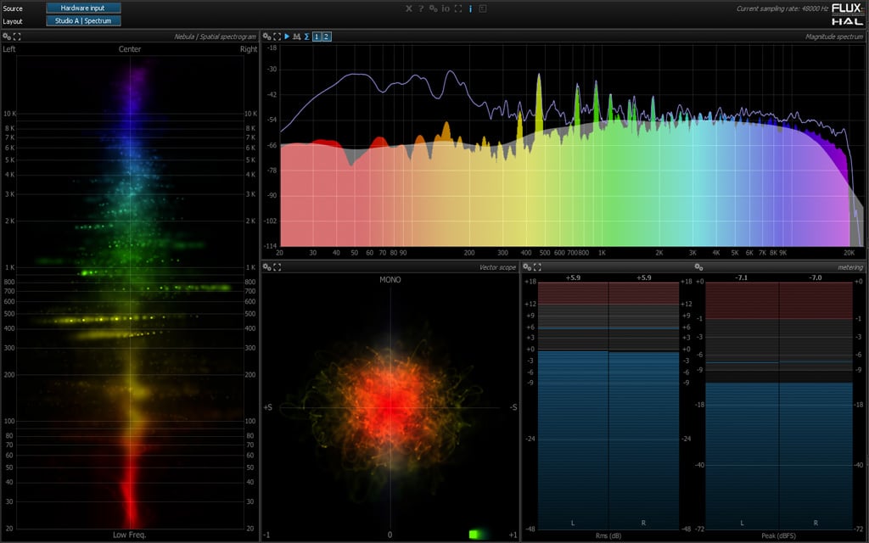Click the X icon in the top toolbar
The height and width of the screenshot is (543, 869).
point(409,8)
